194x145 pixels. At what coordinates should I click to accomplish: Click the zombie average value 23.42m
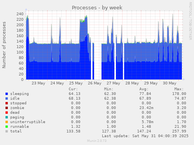[146, 108]
